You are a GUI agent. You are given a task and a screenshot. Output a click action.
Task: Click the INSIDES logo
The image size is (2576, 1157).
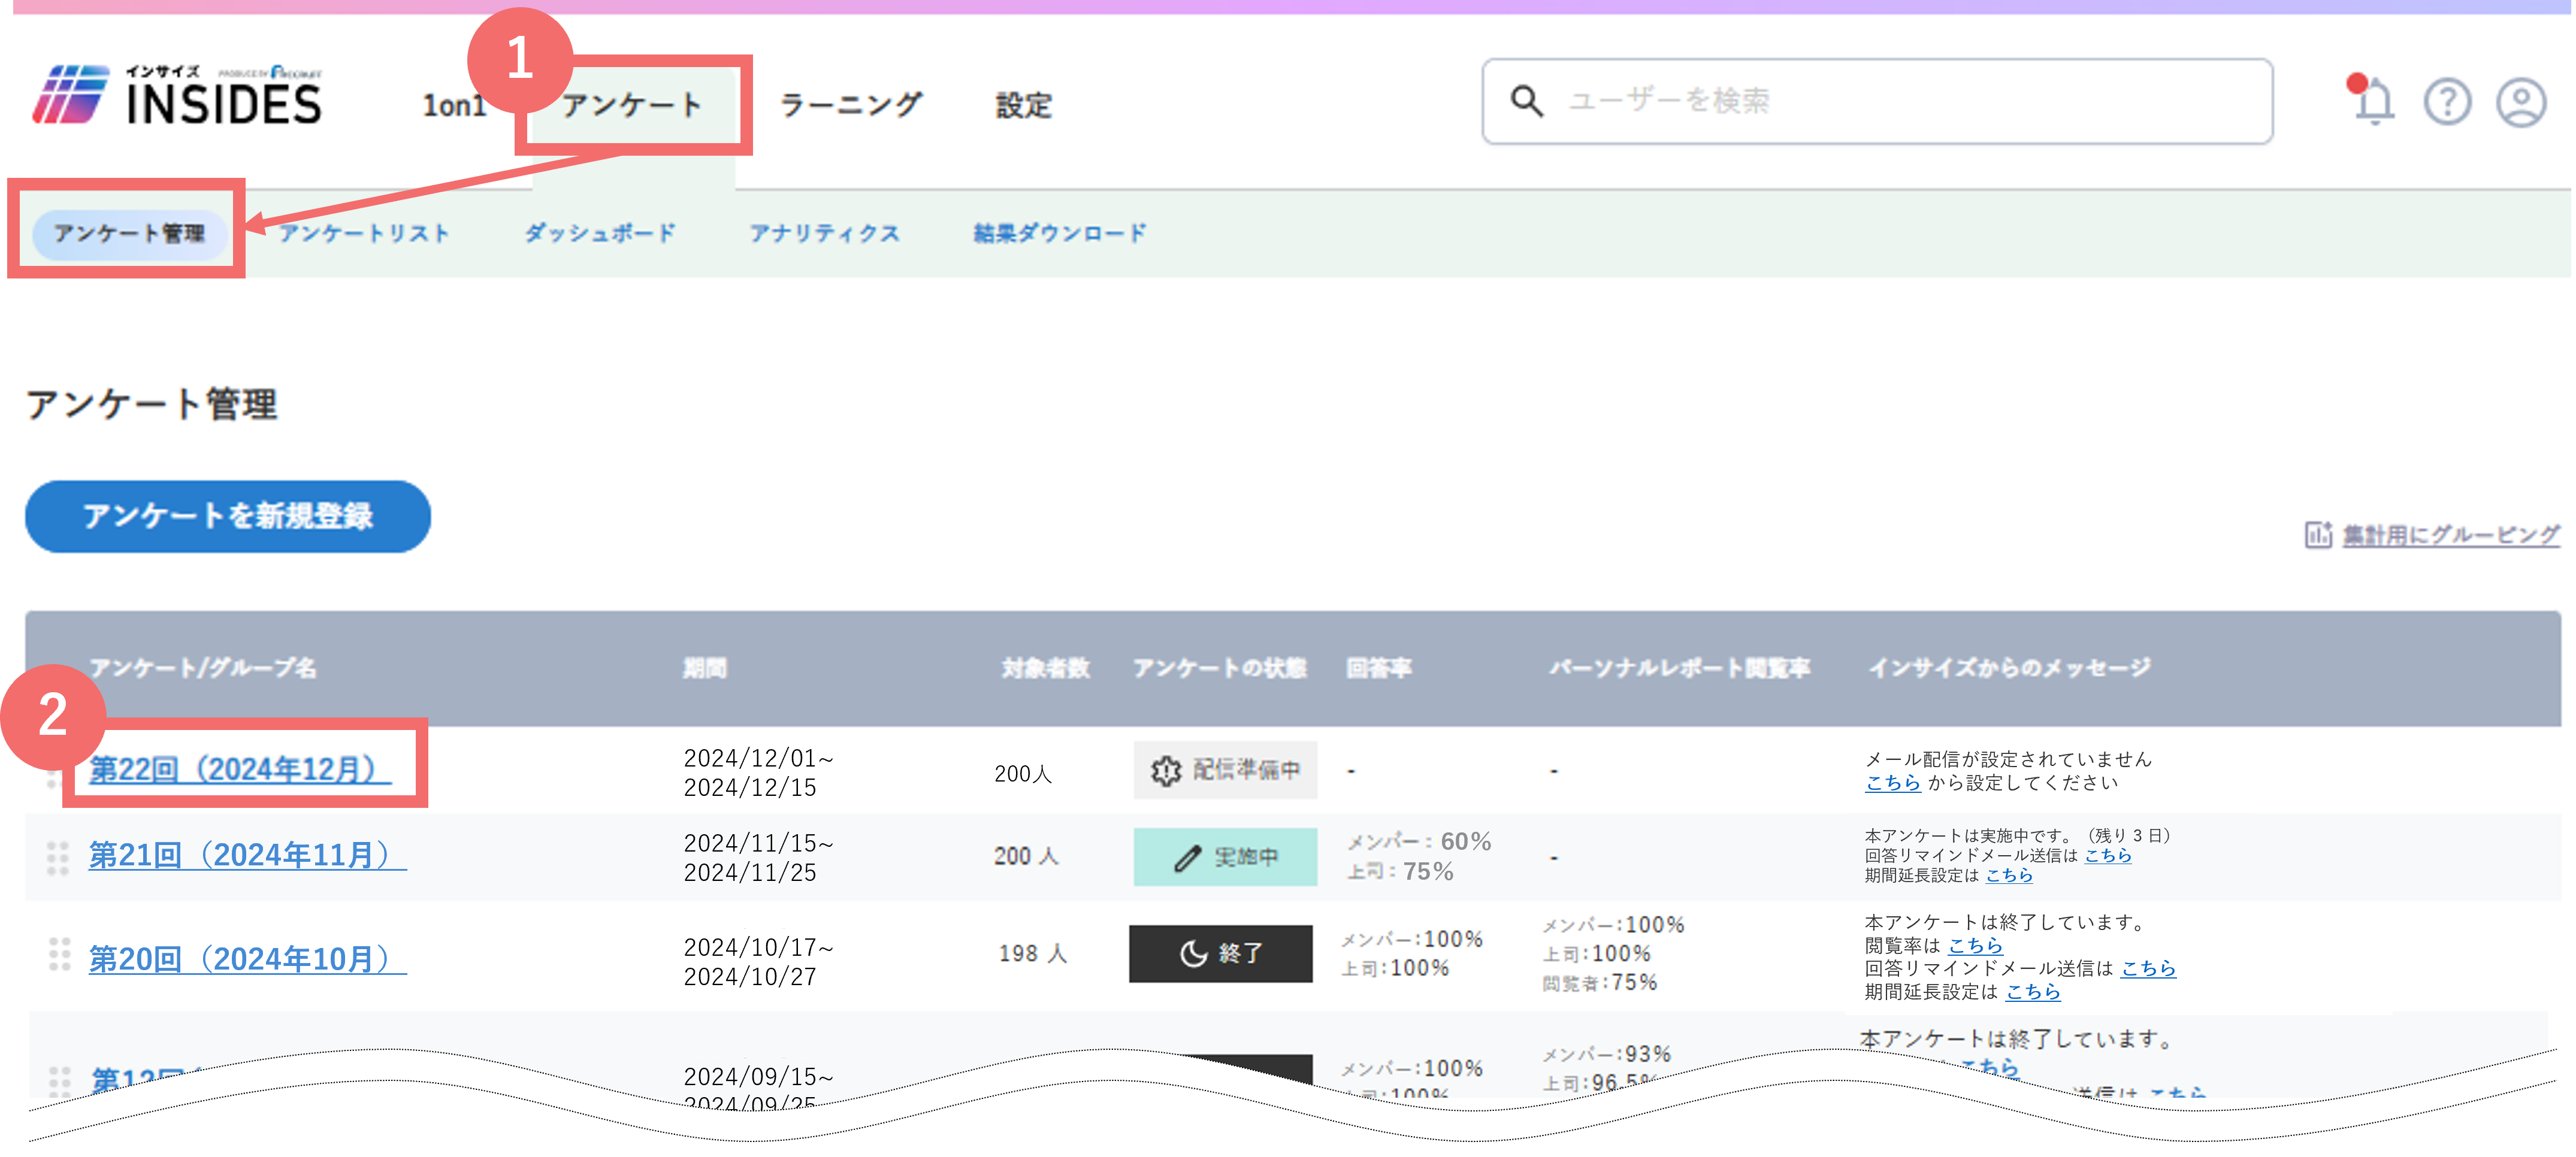click(177, 96)
